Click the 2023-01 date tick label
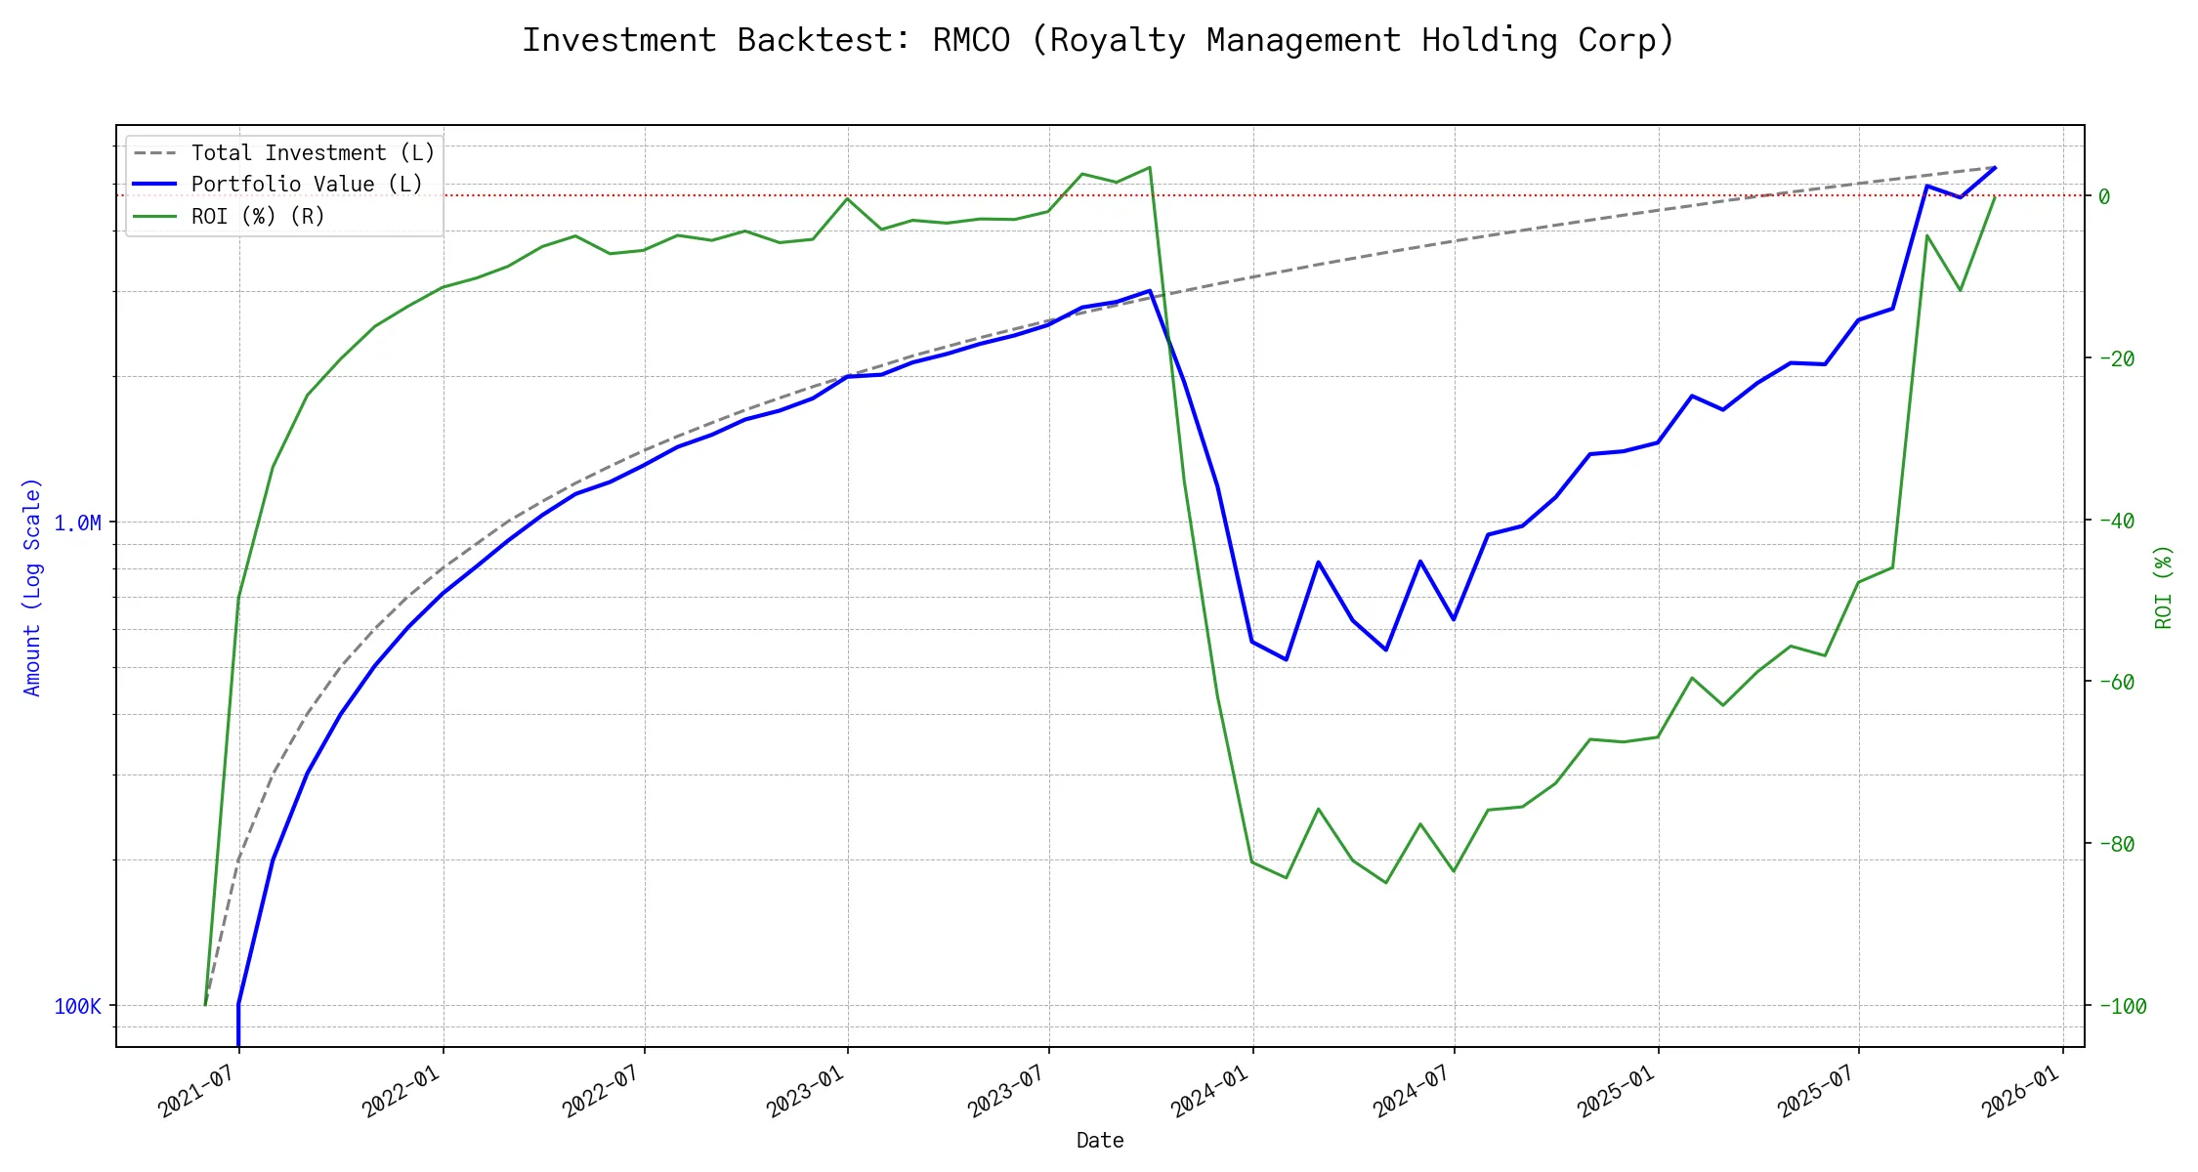Image resolution: width=2198 pixels, height=1172 pixels. tap(804, 1091)
